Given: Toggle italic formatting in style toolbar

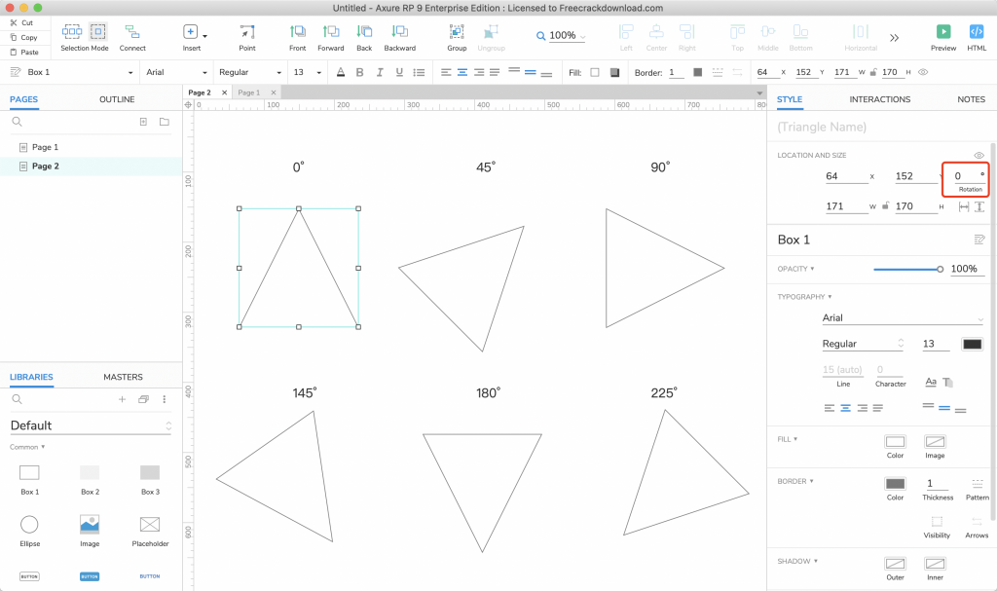Looking at the screenshot, I should click(x=379, y=72).
